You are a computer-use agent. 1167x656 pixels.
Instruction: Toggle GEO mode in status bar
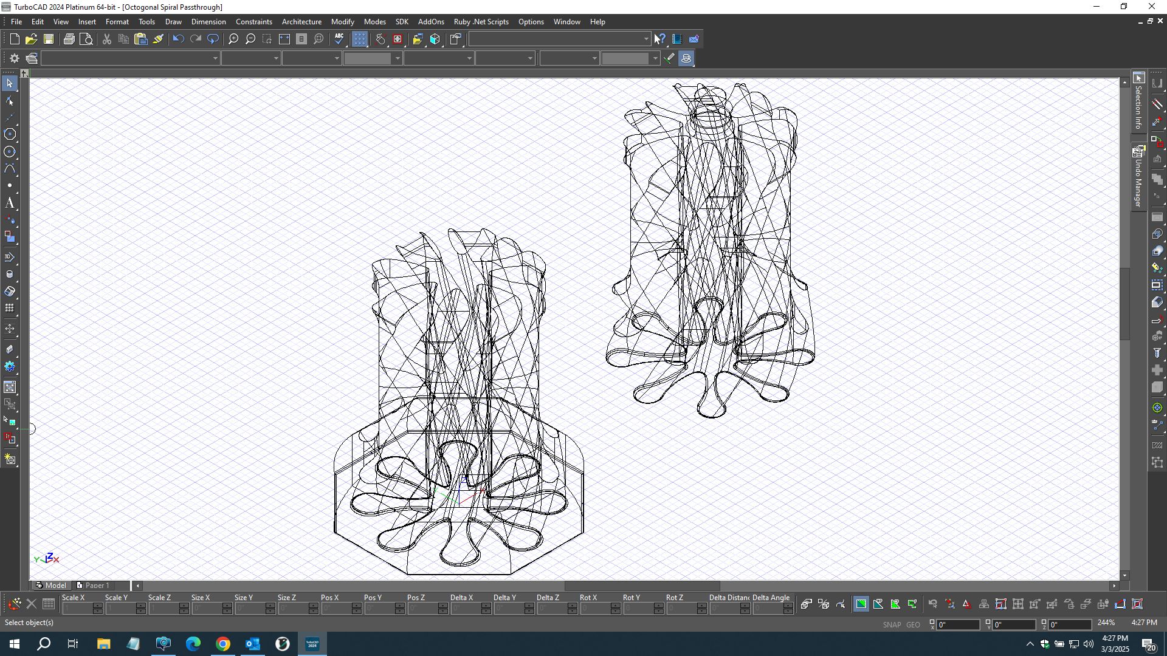913,624
